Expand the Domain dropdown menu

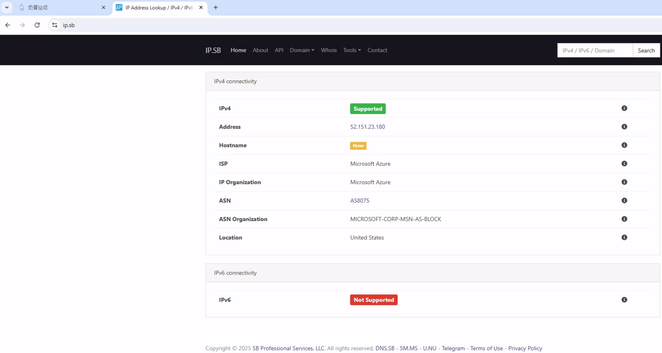click(302, 50)
